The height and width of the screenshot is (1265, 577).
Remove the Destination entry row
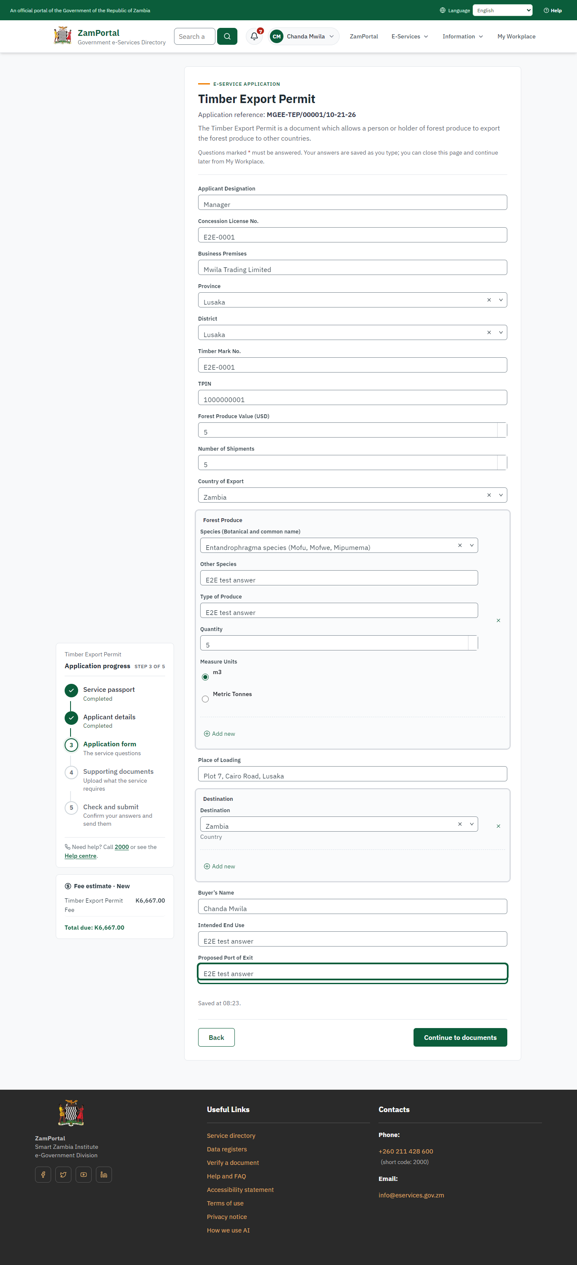(498, 827)
